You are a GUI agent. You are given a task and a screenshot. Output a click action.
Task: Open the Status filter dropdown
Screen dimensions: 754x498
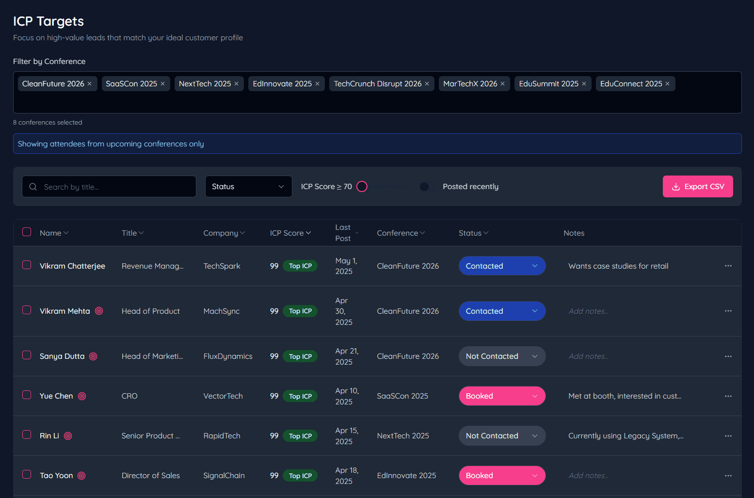[248, 187]
